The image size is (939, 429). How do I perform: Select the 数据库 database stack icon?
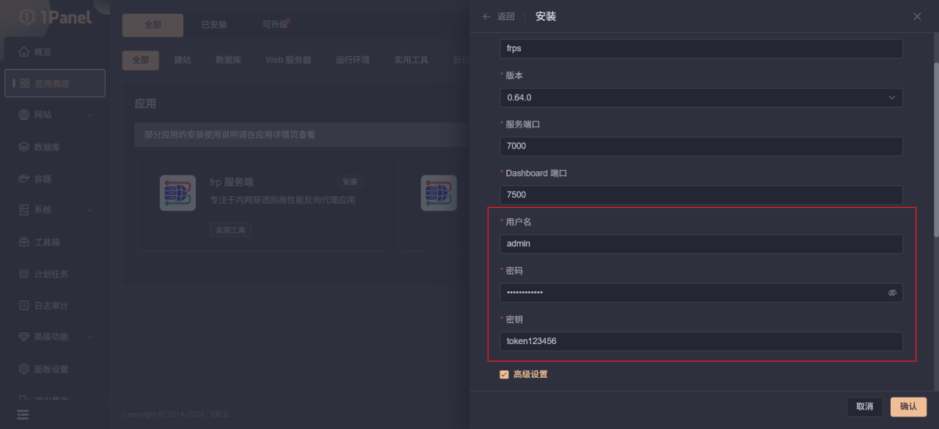pyautogui.click(x=24, y=147)
